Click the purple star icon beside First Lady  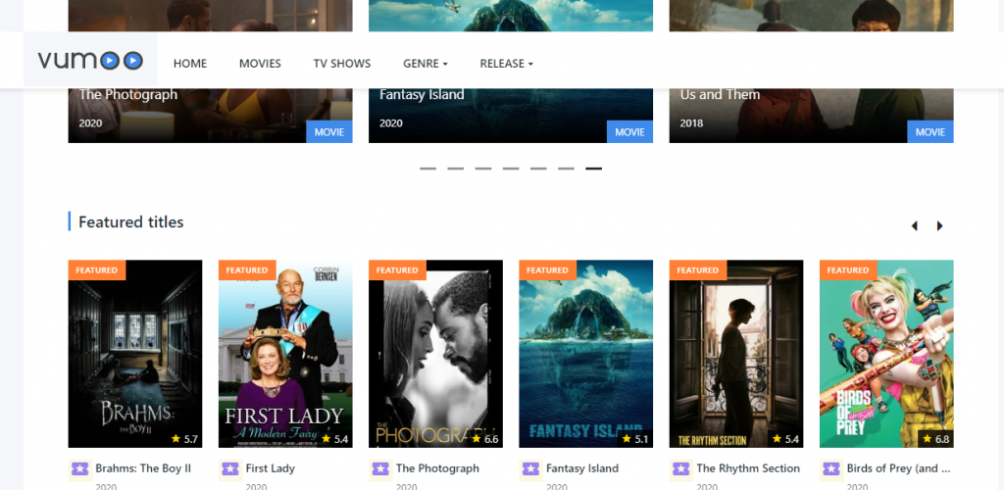click(230, 468)
